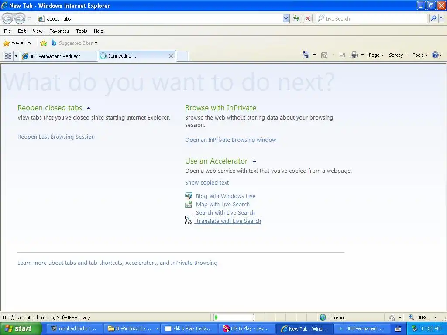
Task: Click Learn more about tabs link
Action: (117, 263)
